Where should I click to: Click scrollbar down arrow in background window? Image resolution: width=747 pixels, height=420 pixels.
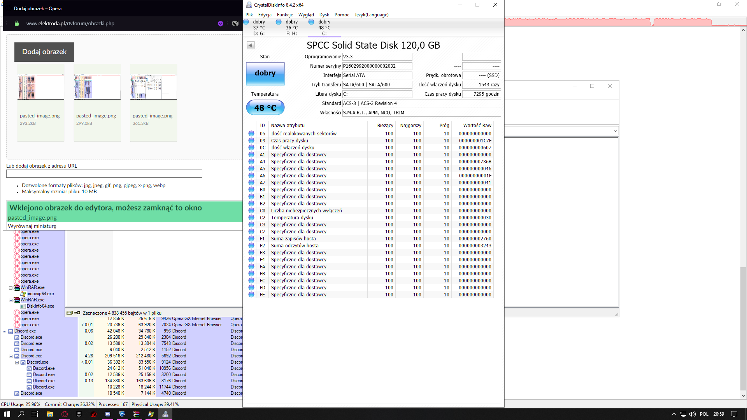pyautogui.click(x=743, y=396)
